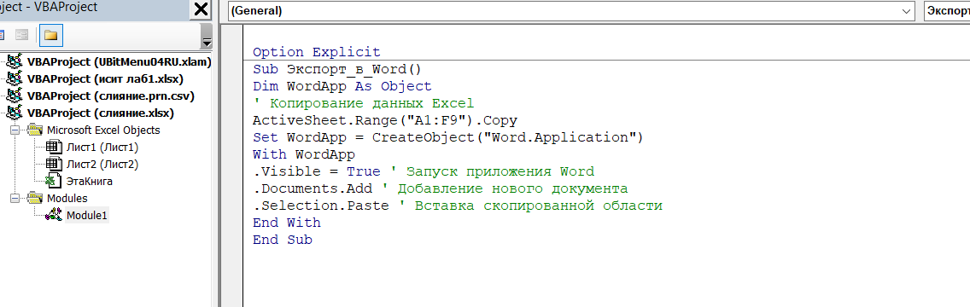970x307 pixels.
Task: Click the End With line
Action: pyautogui.click(x=287, y=223)
